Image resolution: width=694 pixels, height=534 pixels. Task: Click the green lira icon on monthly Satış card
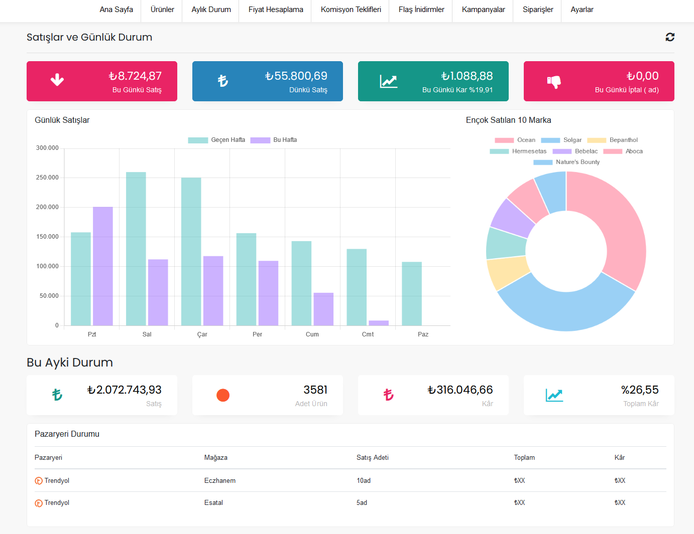click(x=57, y=395)
